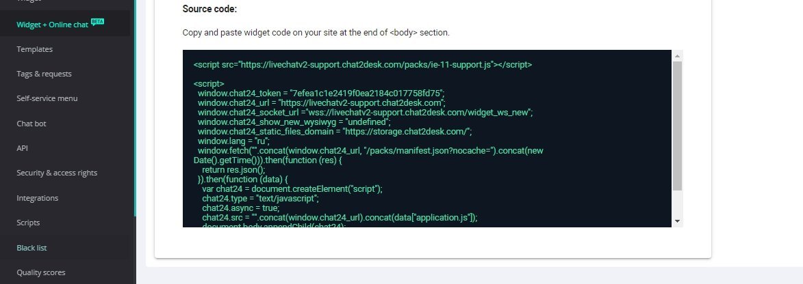Go to Tags & requests
This screenshot has height=284, width=803.
point(44,74)
